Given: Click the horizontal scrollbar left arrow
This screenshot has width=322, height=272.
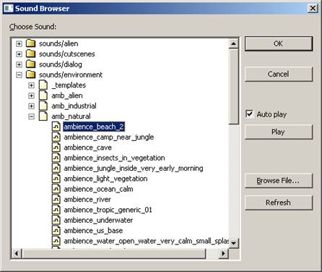Looking at the screenshot, I should click(x=17, y=253).
